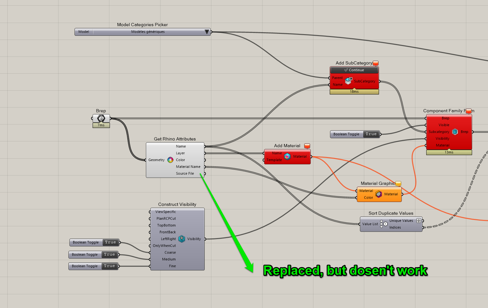Select the OnlyWhenCut input on Construct Visibility

[164, 246]
